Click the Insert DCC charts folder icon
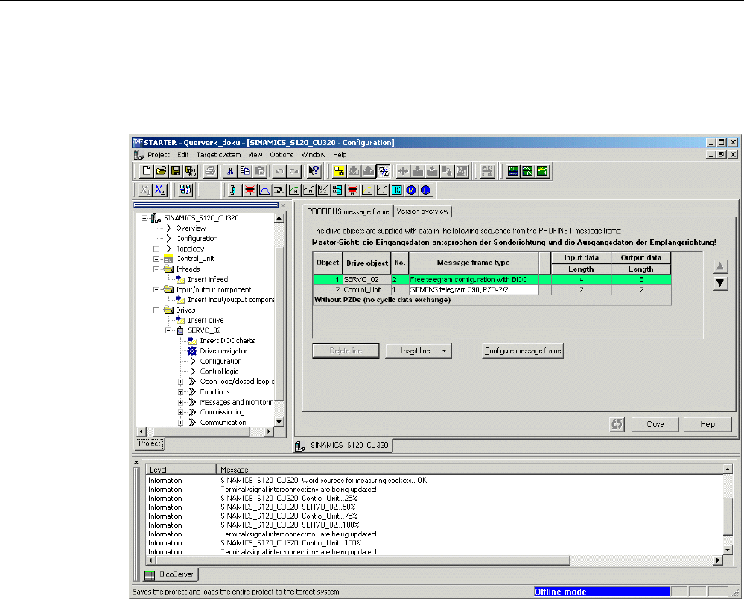The width and height of the screenshot is (744, 599). pyautogui.click(x=192, y=341)
